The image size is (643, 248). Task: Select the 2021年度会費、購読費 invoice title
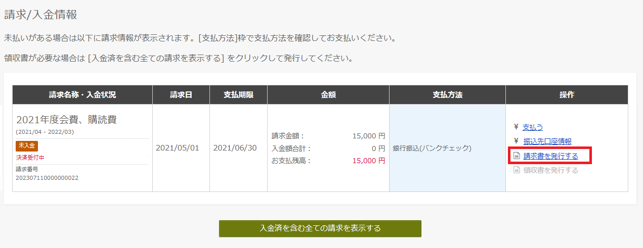(66, 120)
